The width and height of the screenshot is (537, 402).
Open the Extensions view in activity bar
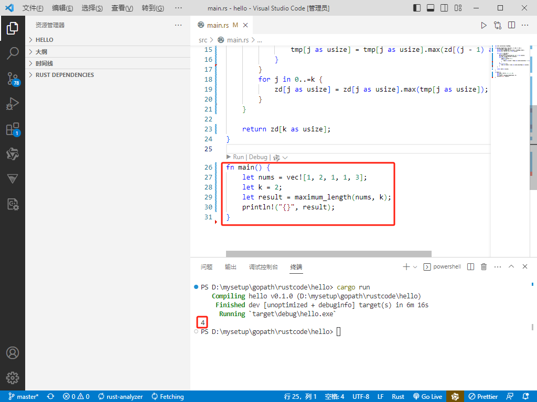(x=13, y=129)
